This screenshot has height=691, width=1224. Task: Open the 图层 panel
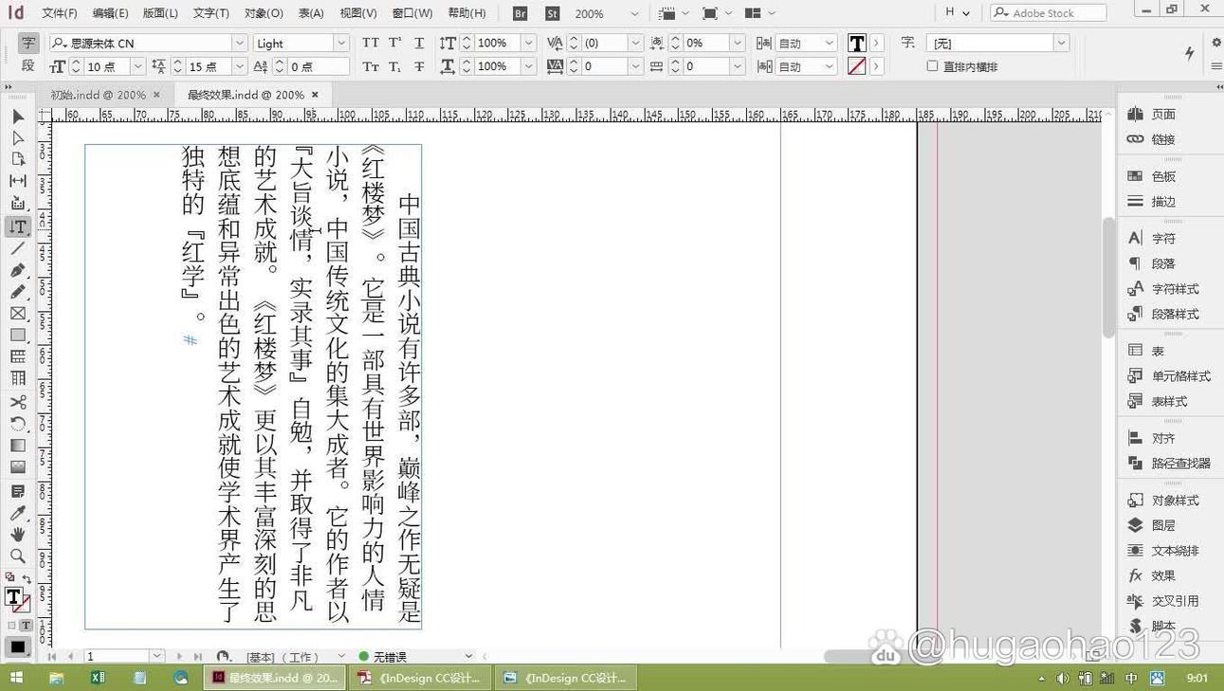pos(1162,524)
